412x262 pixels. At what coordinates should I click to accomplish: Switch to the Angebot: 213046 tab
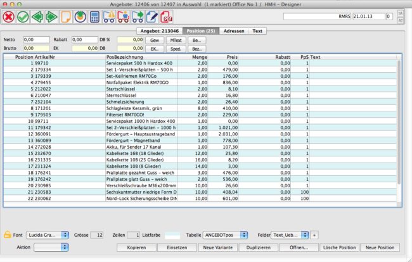[159, 30]
